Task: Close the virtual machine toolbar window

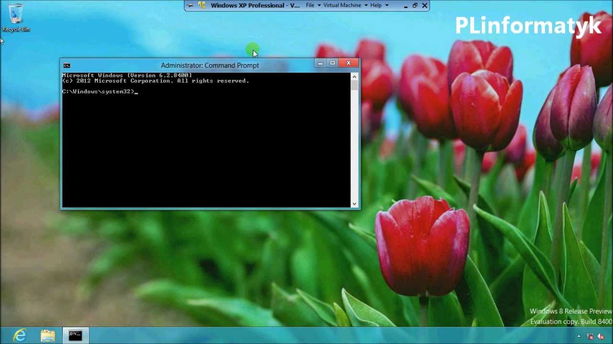Action: coord(424,6)
